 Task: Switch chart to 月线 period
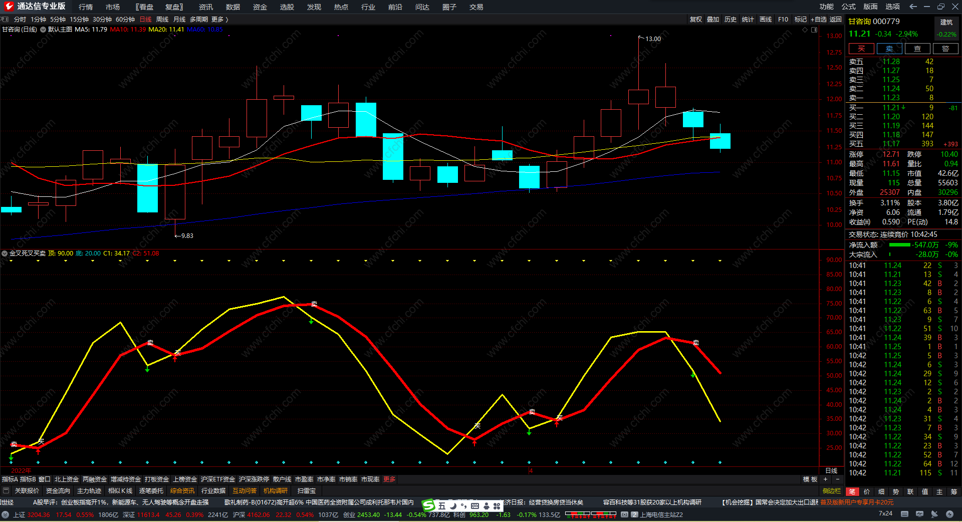click(179, 19)
